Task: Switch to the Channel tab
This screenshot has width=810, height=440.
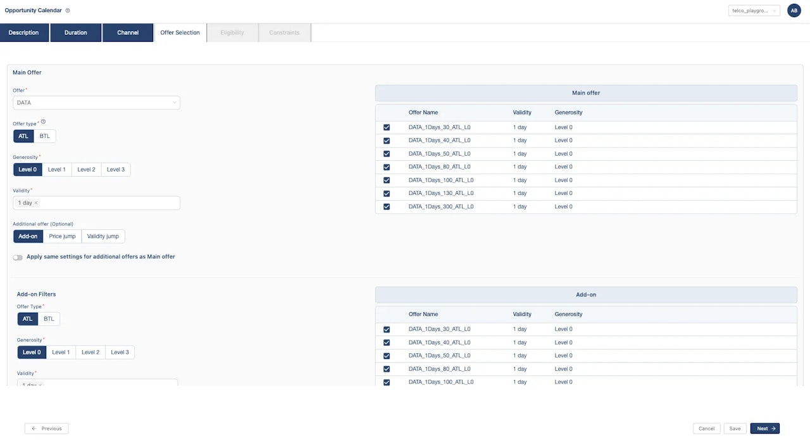Action: [128, 33]
